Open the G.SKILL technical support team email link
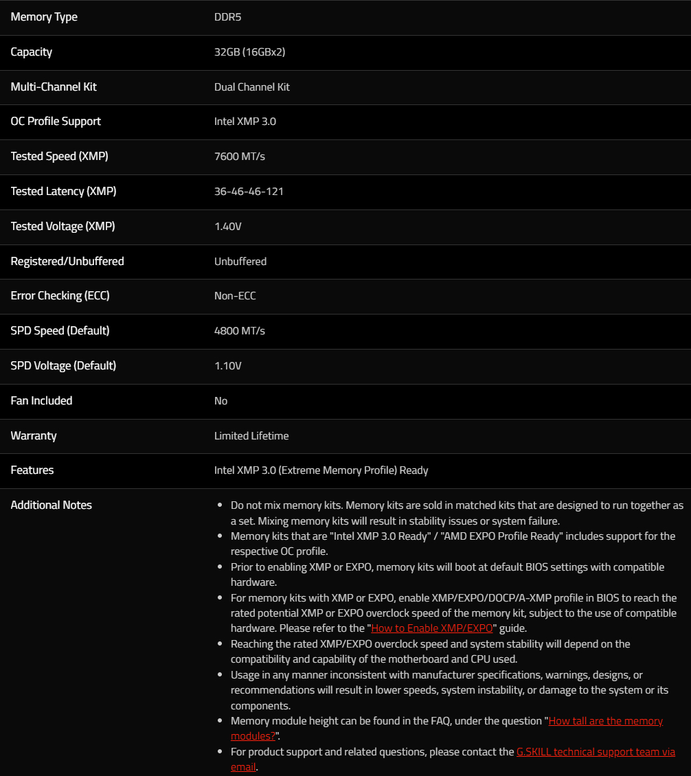Viewport: 691px width, 776px height. click(596, 752)
